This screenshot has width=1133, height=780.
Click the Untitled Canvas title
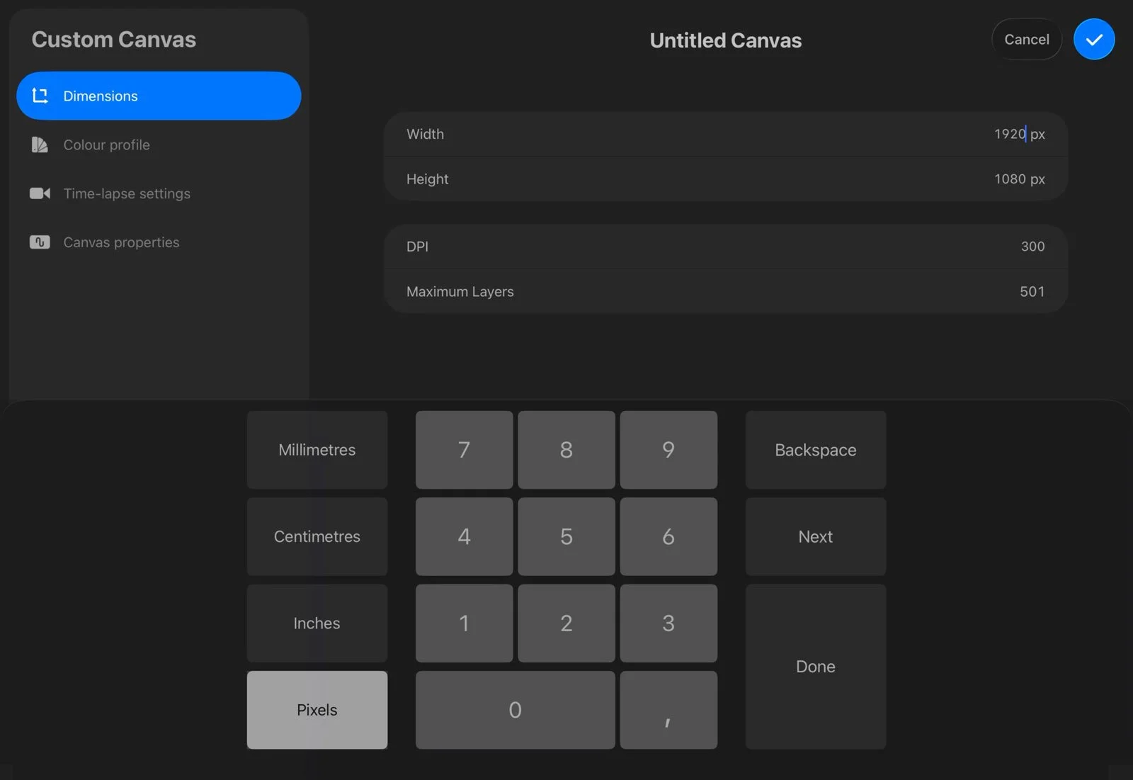(x=726, y=40)
